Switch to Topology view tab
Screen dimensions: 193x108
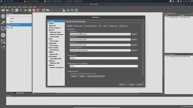pyautogui.click(x=113, y=26)
